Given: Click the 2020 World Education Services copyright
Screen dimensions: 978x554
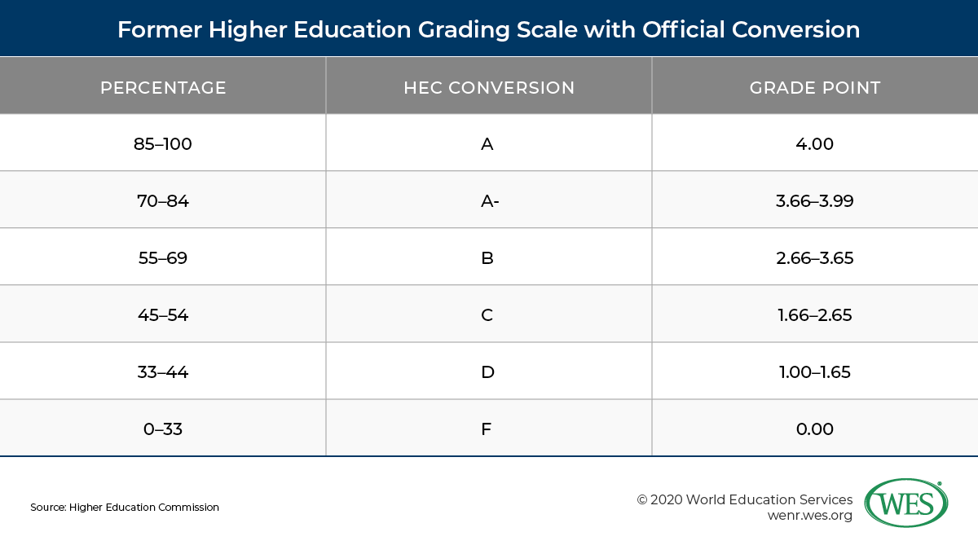Looking at the screenshot, I should tap(745, 499).
